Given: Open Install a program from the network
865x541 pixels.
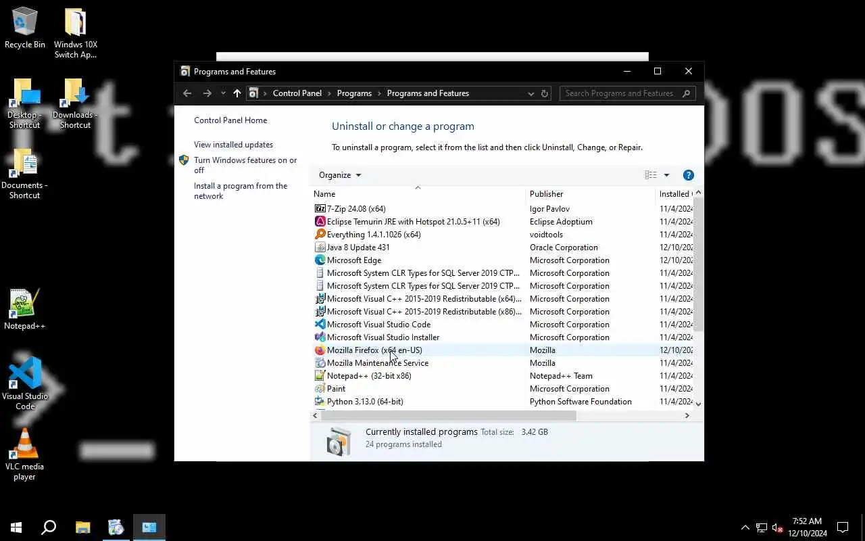Looking at the screenshot, I should click(x=241, y=191).
